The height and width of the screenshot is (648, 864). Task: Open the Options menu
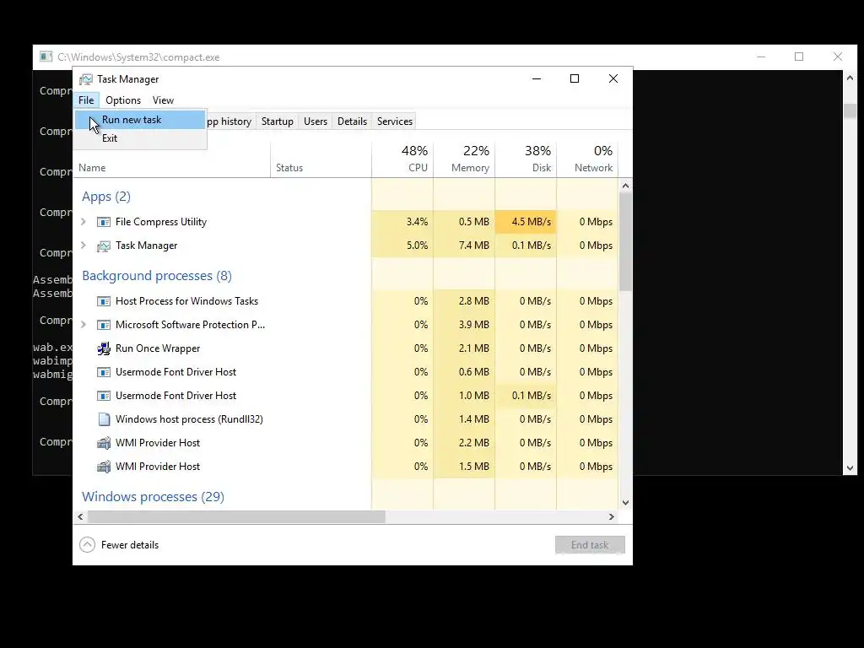click(123, 100)
